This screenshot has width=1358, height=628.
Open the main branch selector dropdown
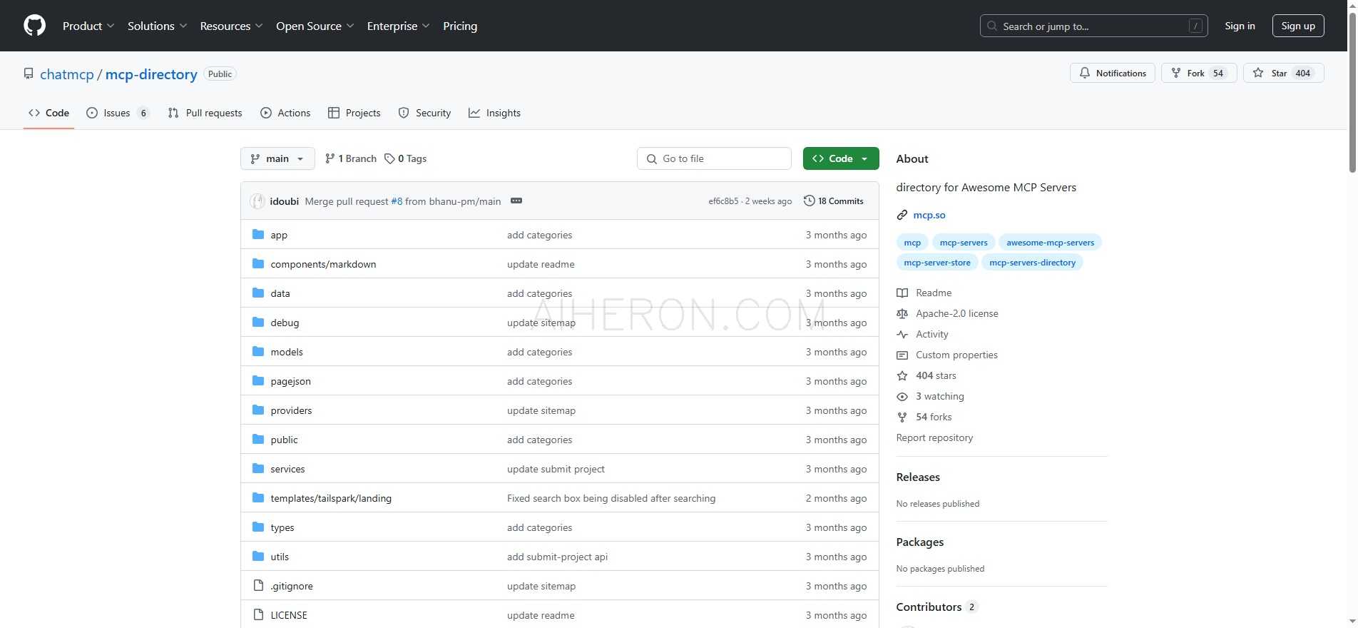[277, 158]
